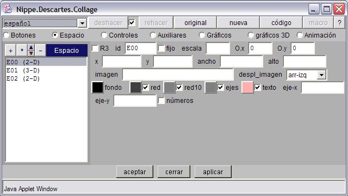Click the remove space minus button

click(x=40, y=51)
